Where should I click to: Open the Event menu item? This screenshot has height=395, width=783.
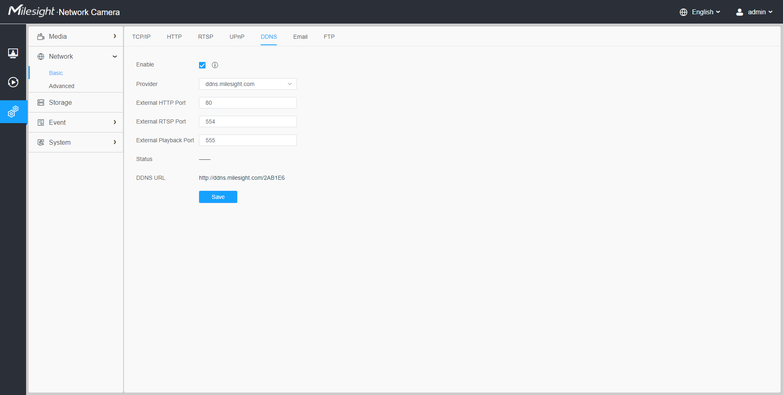76,123
